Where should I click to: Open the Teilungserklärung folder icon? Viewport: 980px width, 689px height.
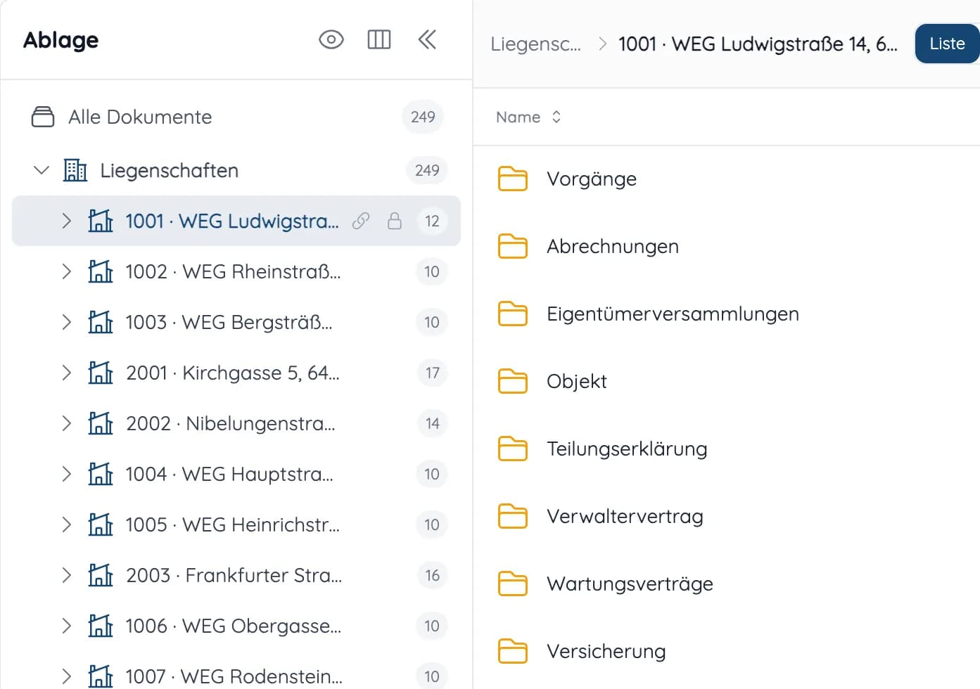[x=513, y=449]
